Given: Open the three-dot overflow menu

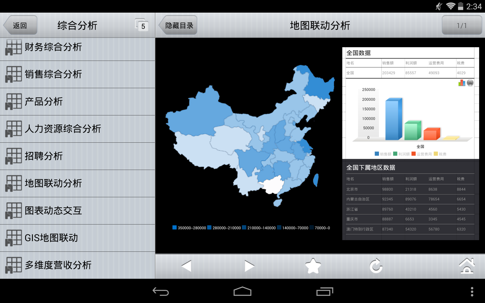Looking at the screenshot, I should coord(472,292).
